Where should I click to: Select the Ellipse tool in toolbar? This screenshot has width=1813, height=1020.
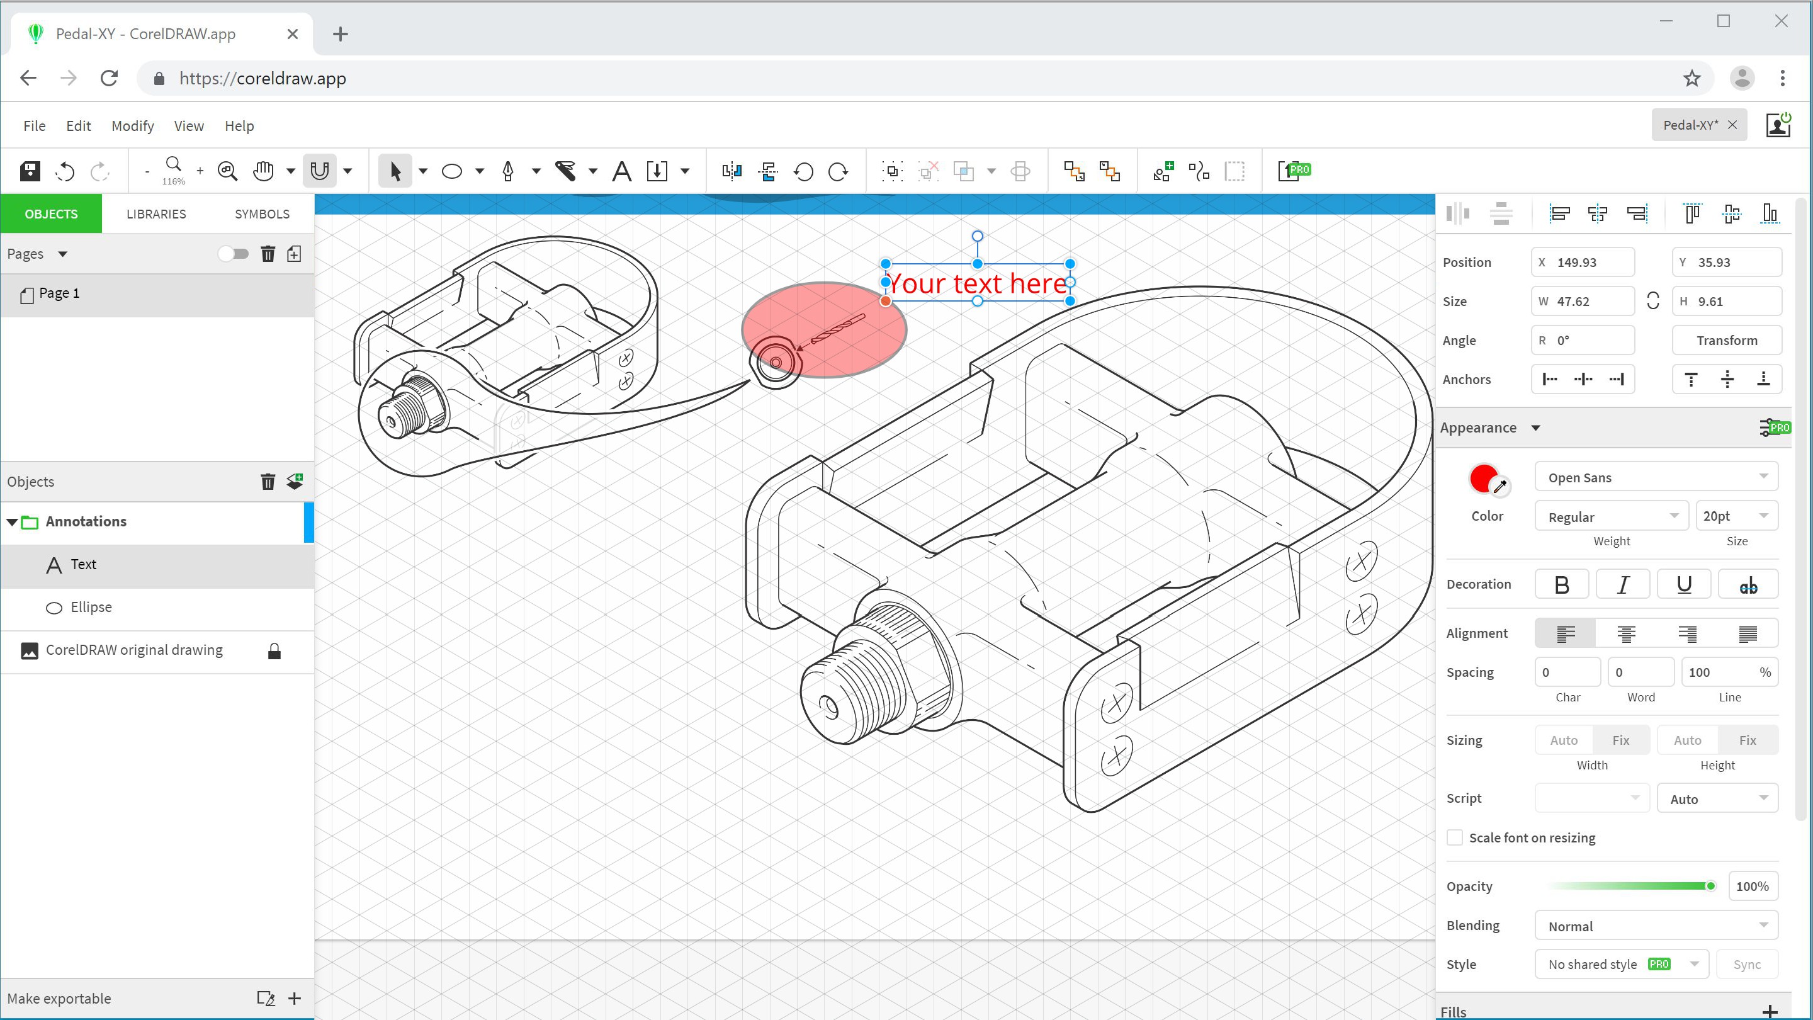tap(453, 171)
